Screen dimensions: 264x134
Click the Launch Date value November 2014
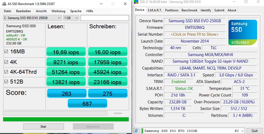click(x=195, y=41)
